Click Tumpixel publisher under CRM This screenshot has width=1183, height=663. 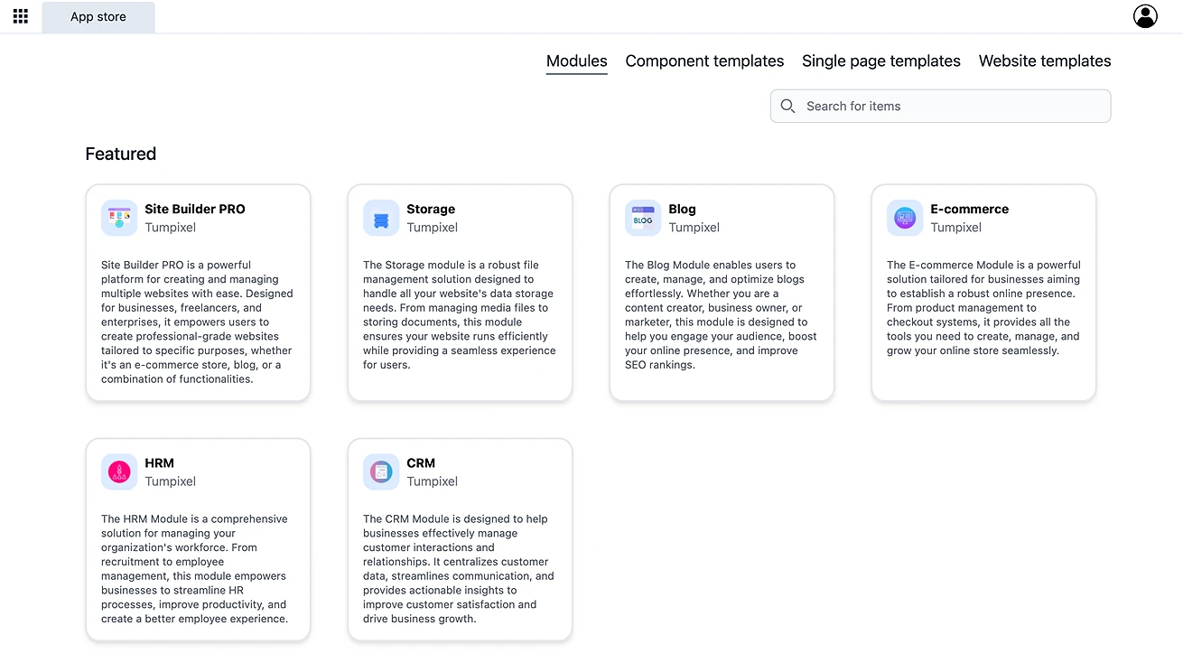coord(432,481)
